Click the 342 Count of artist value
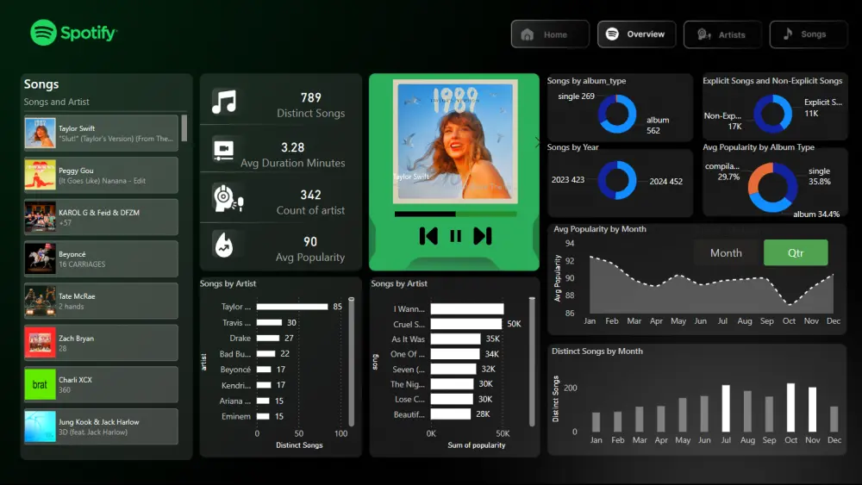The image size is (862, 485). point(310,195)
